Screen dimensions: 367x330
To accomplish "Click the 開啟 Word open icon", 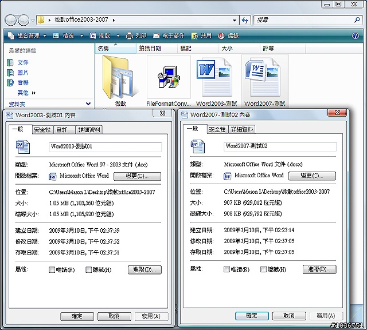I will point(93,35).
